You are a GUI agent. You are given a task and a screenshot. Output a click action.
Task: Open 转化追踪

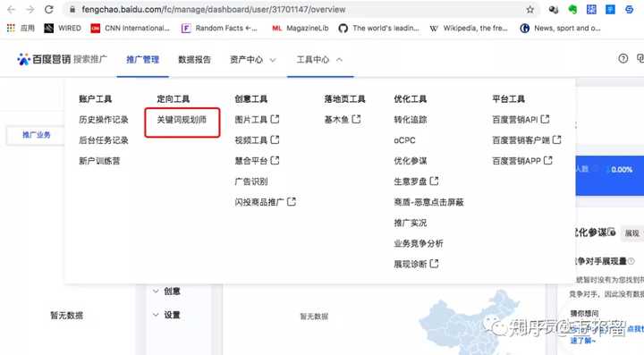coord(411,120)
